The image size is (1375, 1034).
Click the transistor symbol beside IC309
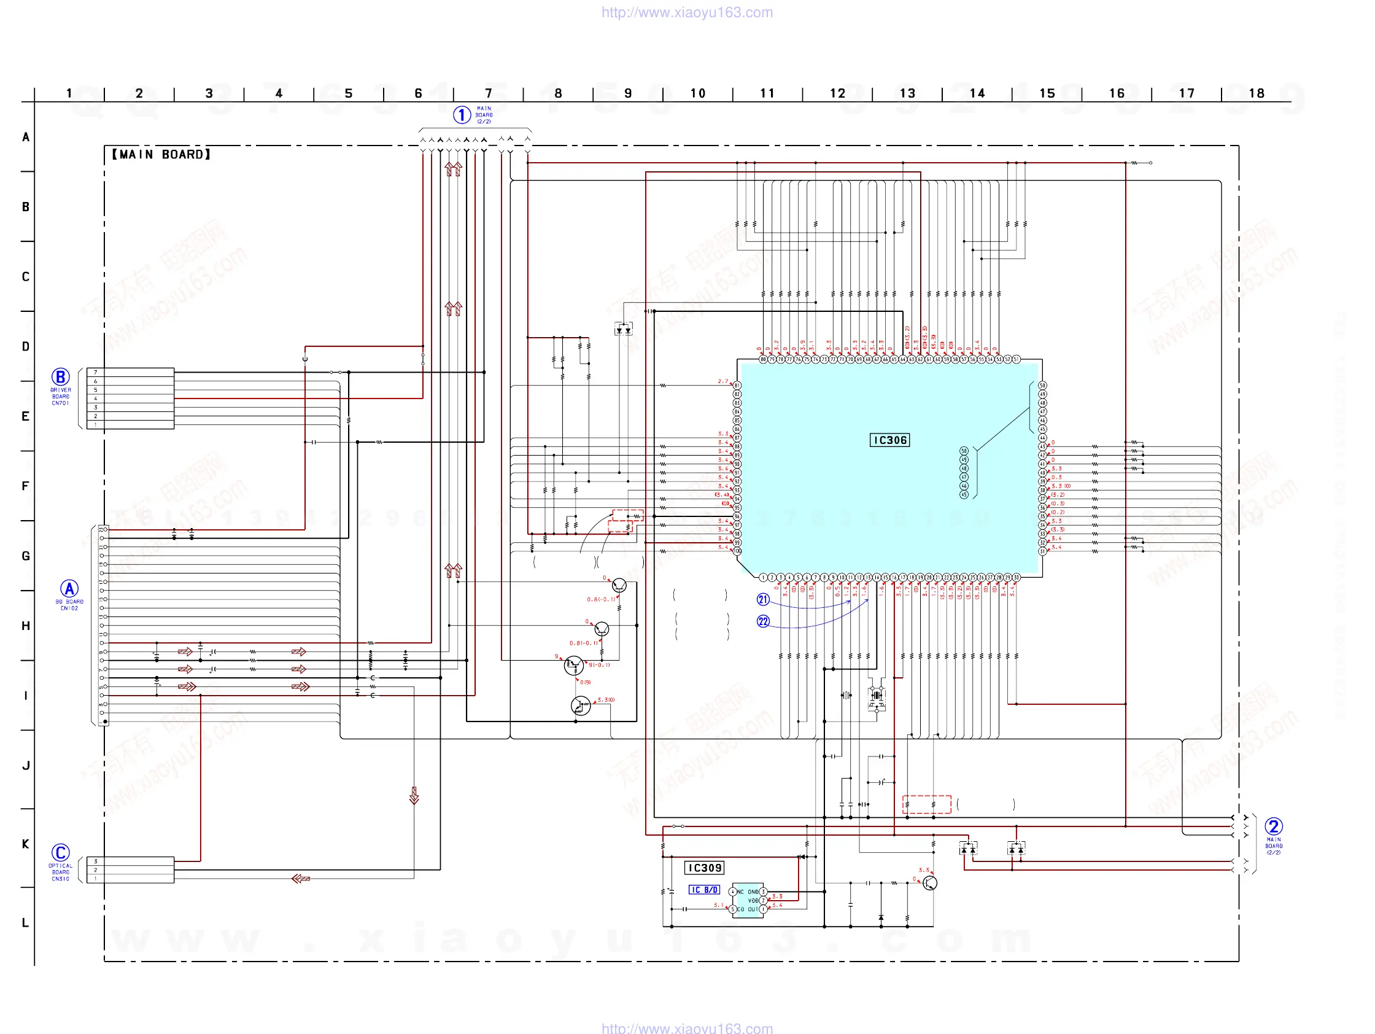coord(930,883)
